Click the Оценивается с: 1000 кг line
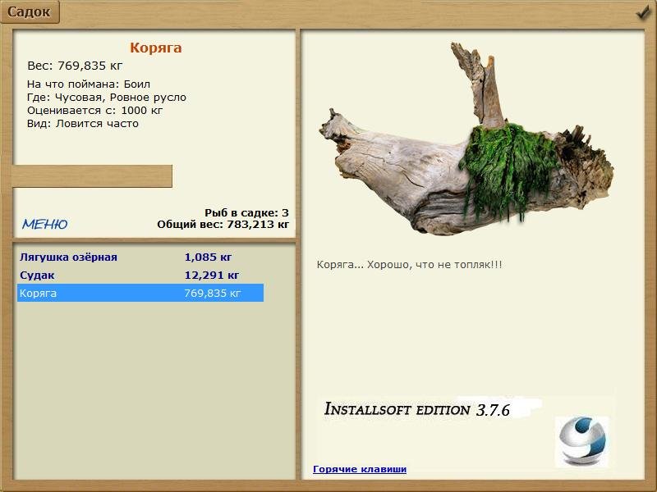 (94, 111)
